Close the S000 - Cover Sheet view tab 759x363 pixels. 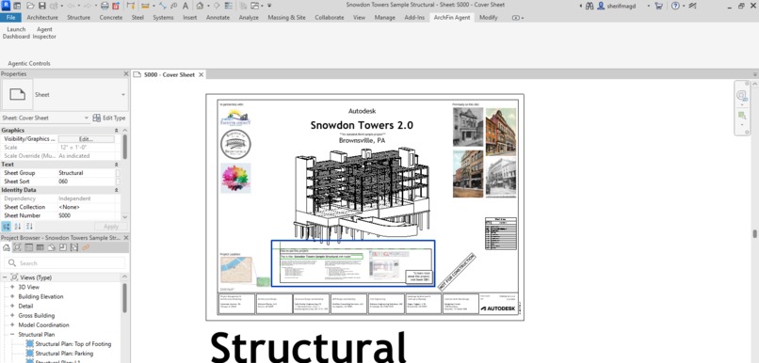coord(201,74)
